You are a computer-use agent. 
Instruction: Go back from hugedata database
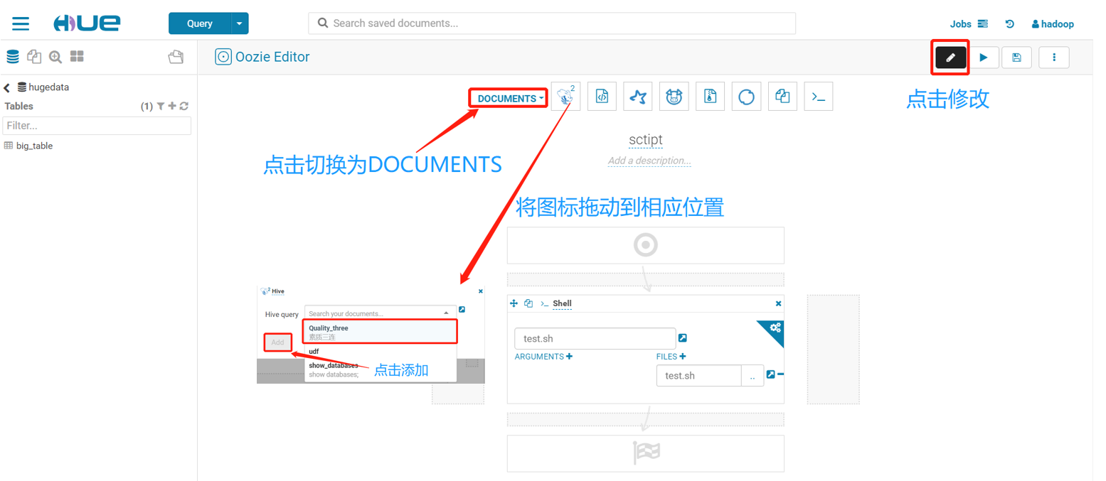(x=7, y=88)
